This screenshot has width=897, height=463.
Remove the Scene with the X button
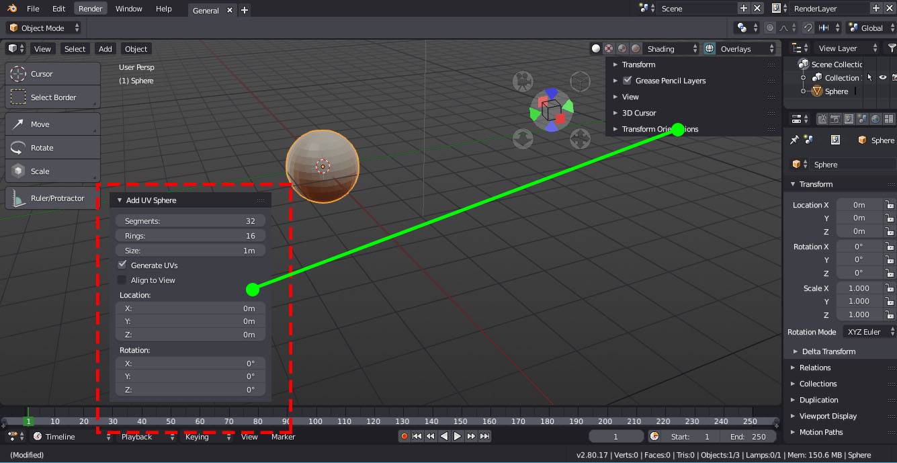point(757,8)
